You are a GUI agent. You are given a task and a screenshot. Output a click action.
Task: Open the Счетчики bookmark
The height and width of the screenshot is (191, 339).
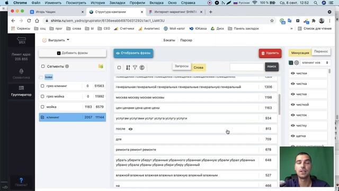click(124, 28)
